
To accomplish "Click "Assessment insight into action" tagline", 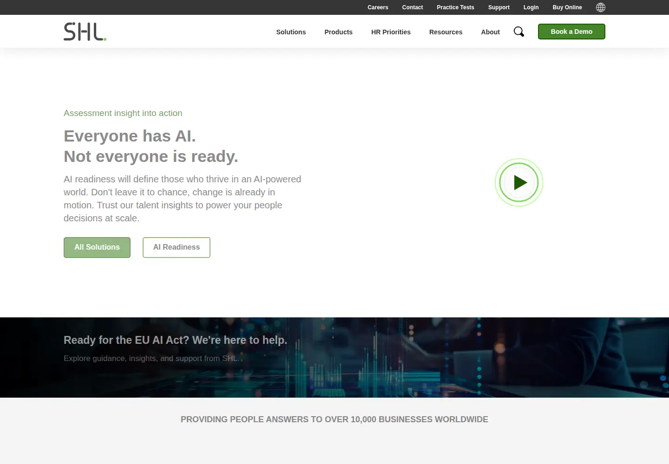I will (123, 113).
